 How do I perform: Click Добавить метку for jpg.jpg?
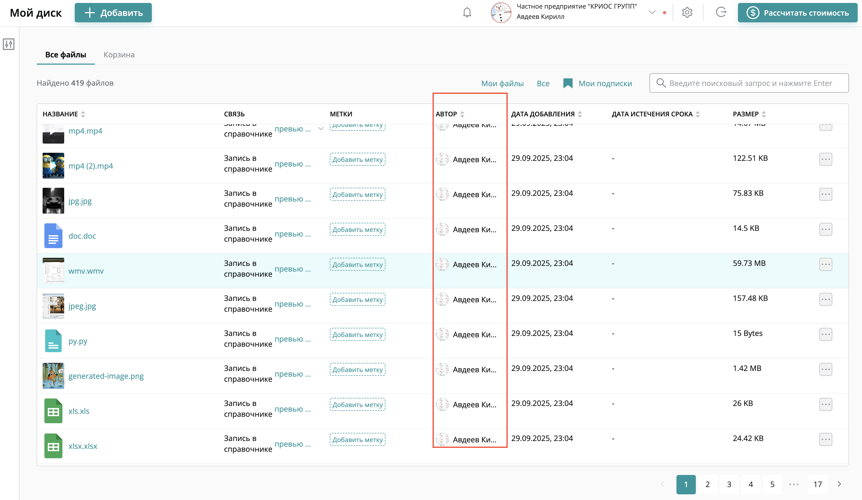[357, 195]
